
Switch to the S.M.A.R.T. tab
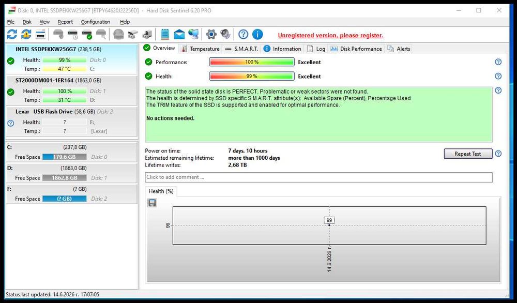pyautogui.click(x=241, y=49)
